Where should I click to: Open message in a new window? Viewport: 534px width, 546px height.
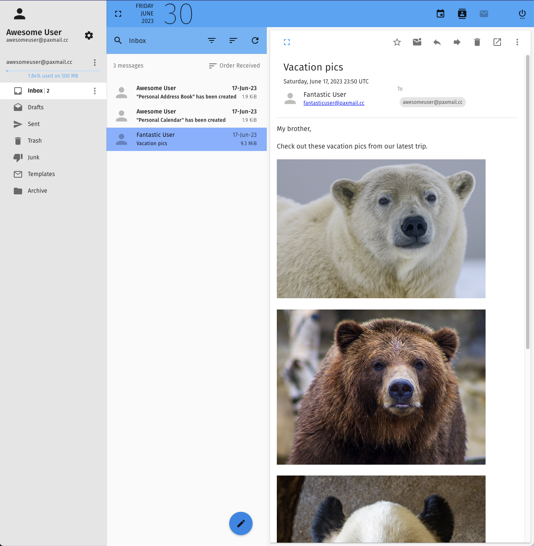[x=497, y=42]
